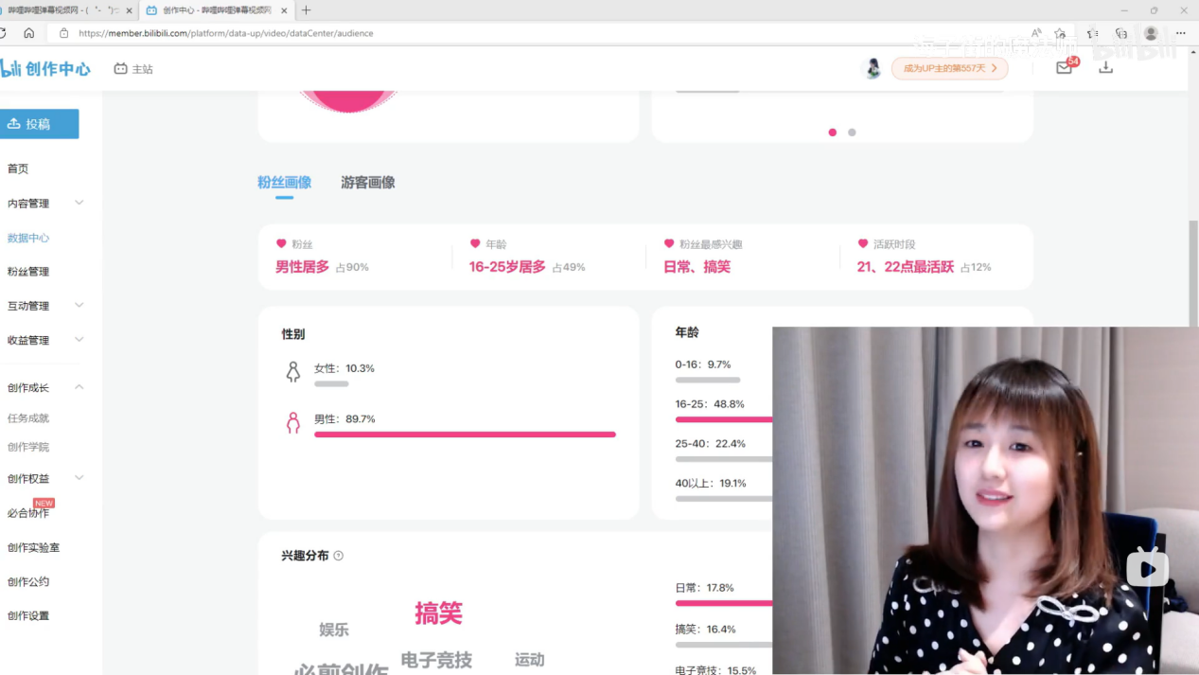Click the 投稿 upload button

38,124
